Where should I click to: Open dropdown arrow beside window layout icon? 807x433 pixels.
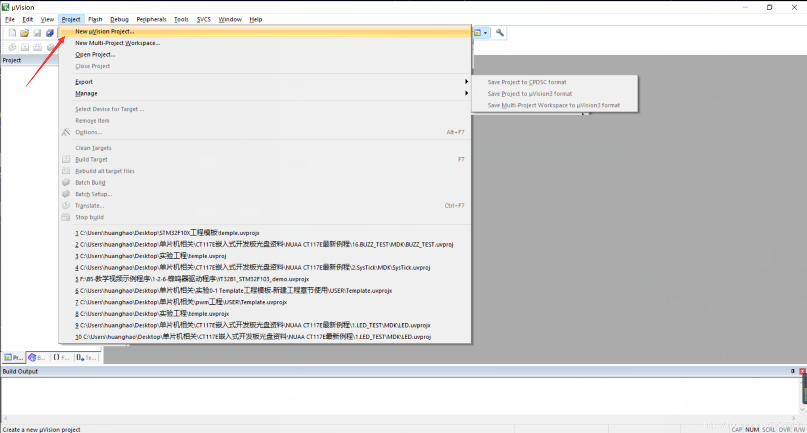(x=485, y=33)
